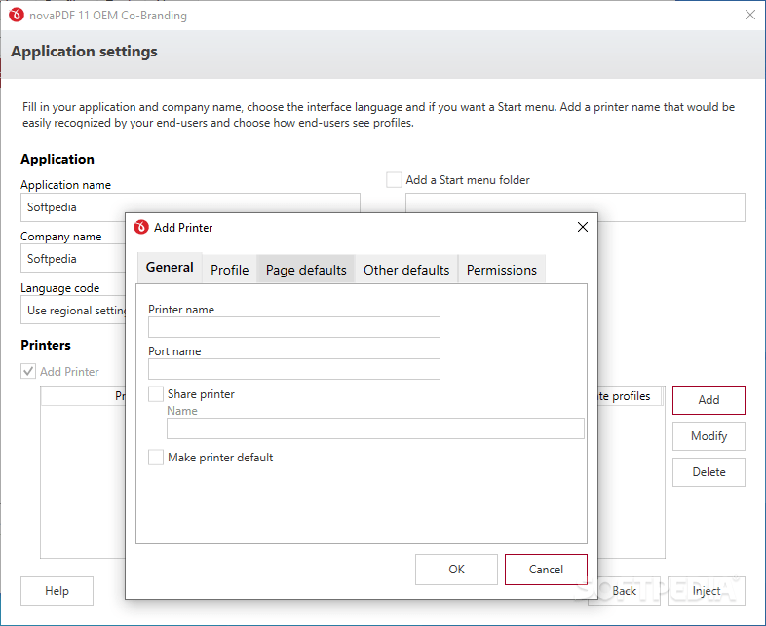
Task: Click the share Name input field
Action: (x=375, y=428)
